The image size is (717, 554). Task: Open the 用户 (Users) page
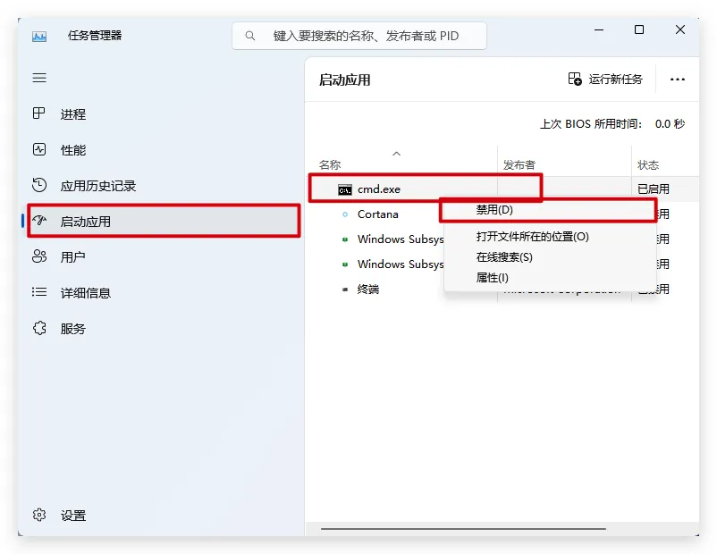tap(73, 257)
